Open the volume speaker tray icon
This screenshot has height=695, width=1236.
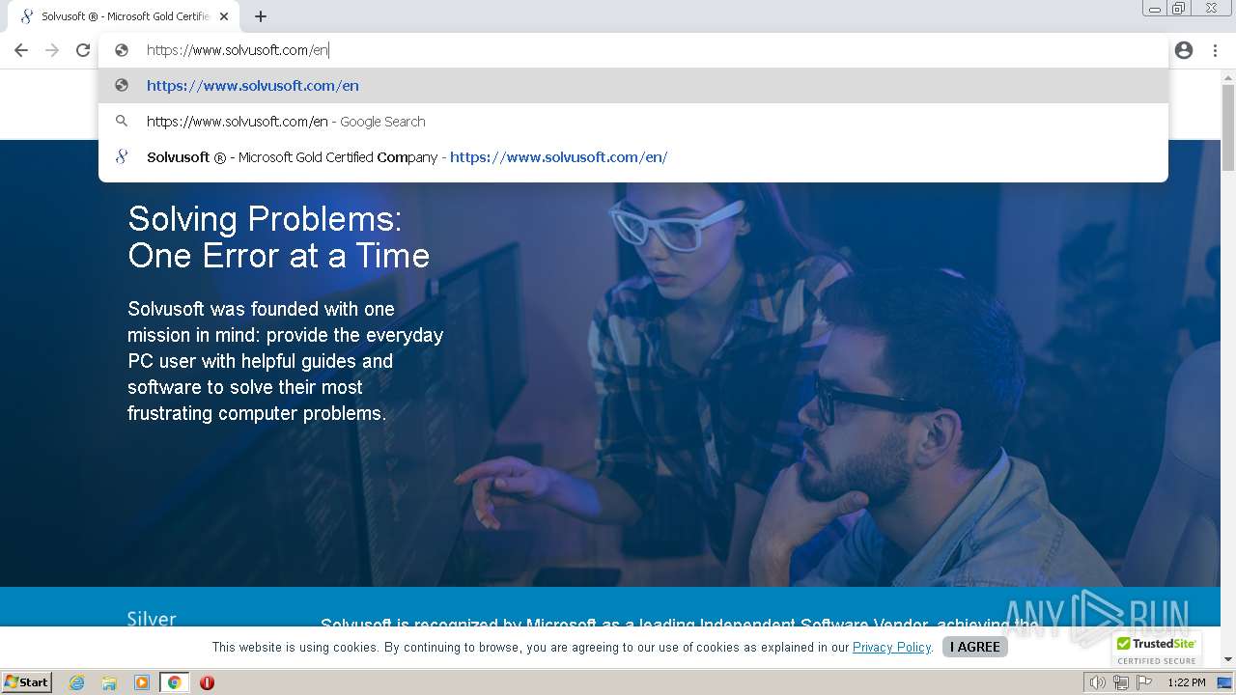(x=1097, y=682)
